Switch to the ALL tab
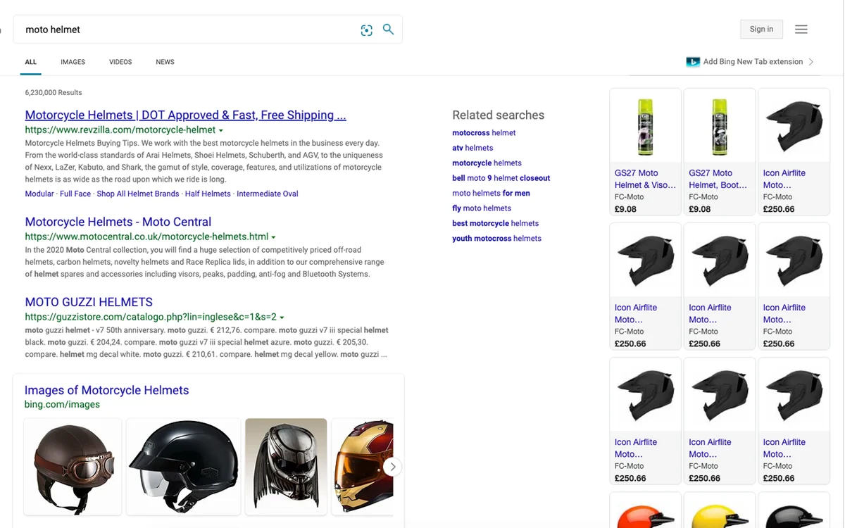Image resolution: width=845 pixels, height=528 pixels. (x=31, y=62)
